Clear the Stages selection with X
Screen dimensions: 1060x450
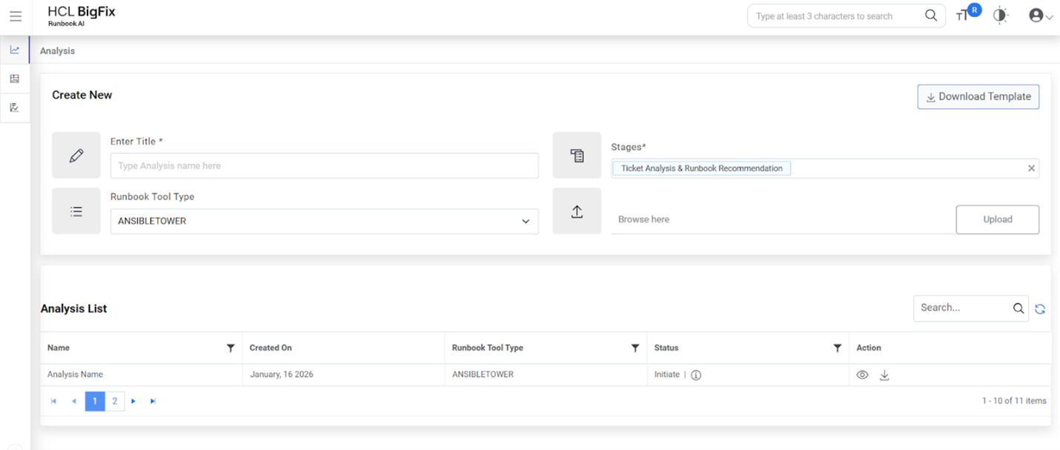tap(1031, 168)
